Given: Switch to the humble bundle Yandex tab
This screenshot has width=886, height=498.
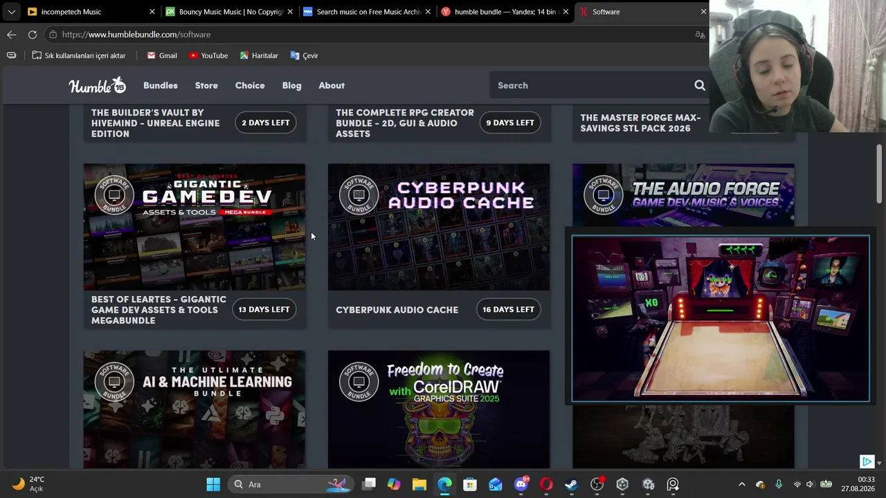Looking at the screenshot, I should click(x=505, y=12).
